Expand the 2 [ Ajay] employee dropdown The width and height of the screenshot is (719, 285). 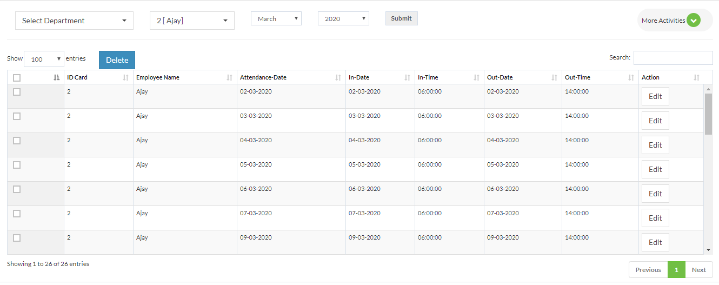pyautogui.click(x=192, y=21)
